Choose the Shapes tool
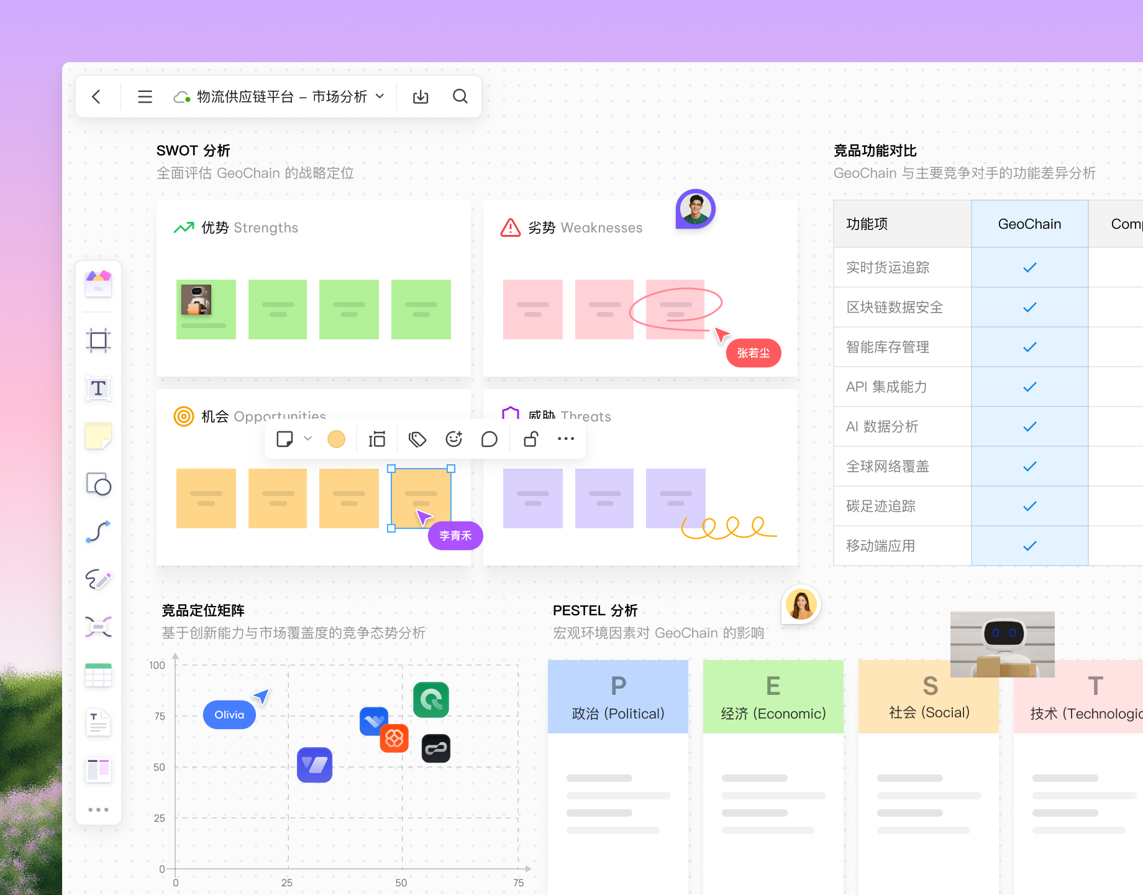The image size is (1143, 895). coord(98,484)
